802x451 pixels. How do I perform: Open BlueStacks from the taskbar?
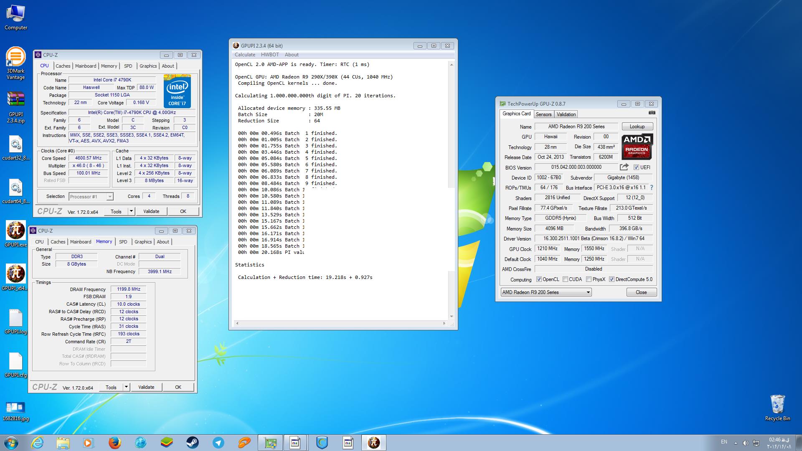(x=167, y=443)
